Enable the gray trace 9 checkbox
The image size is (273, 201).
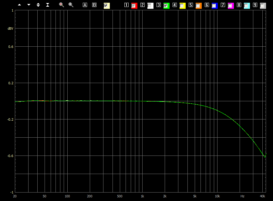[262, 5]
